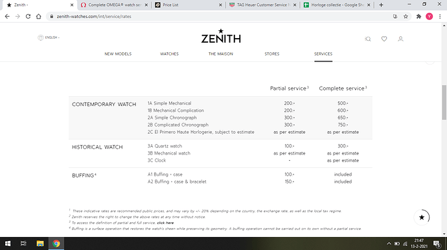The height and width of the screenshot is (250, 447).
Task: Click the taskbar clock showing 21:47
Action: pyautogui.click(x=419, y=244)
